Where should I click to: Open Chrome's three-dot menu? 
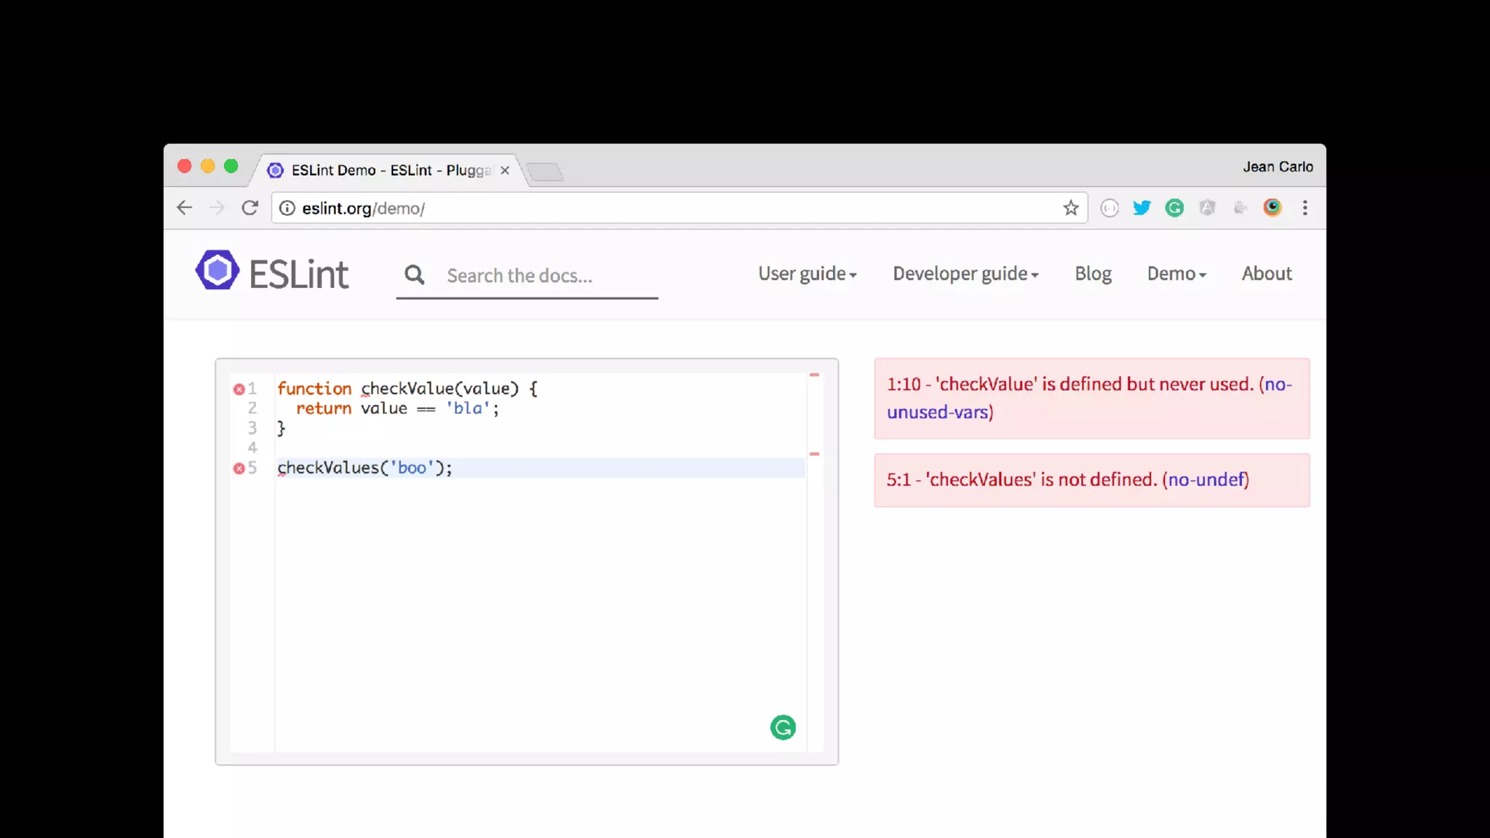click(1305, 208)
